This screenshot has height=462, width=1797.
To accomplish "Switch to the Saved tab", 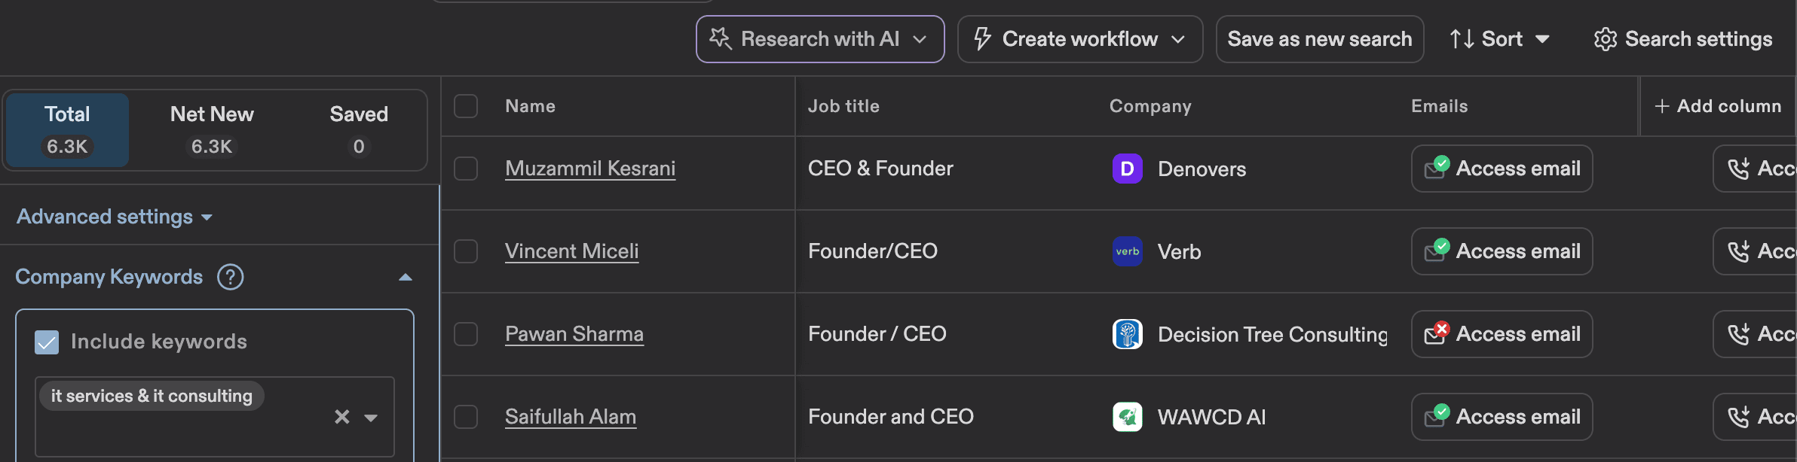I will pyautogui.click(x=359, y=128).
